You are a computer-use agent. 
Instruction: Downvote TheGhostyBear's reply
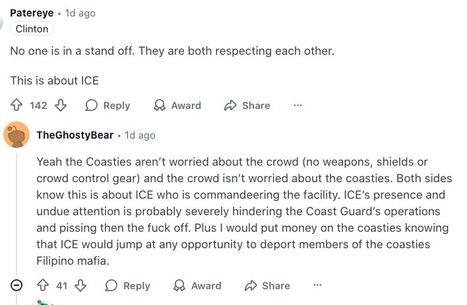pos(80,286)
